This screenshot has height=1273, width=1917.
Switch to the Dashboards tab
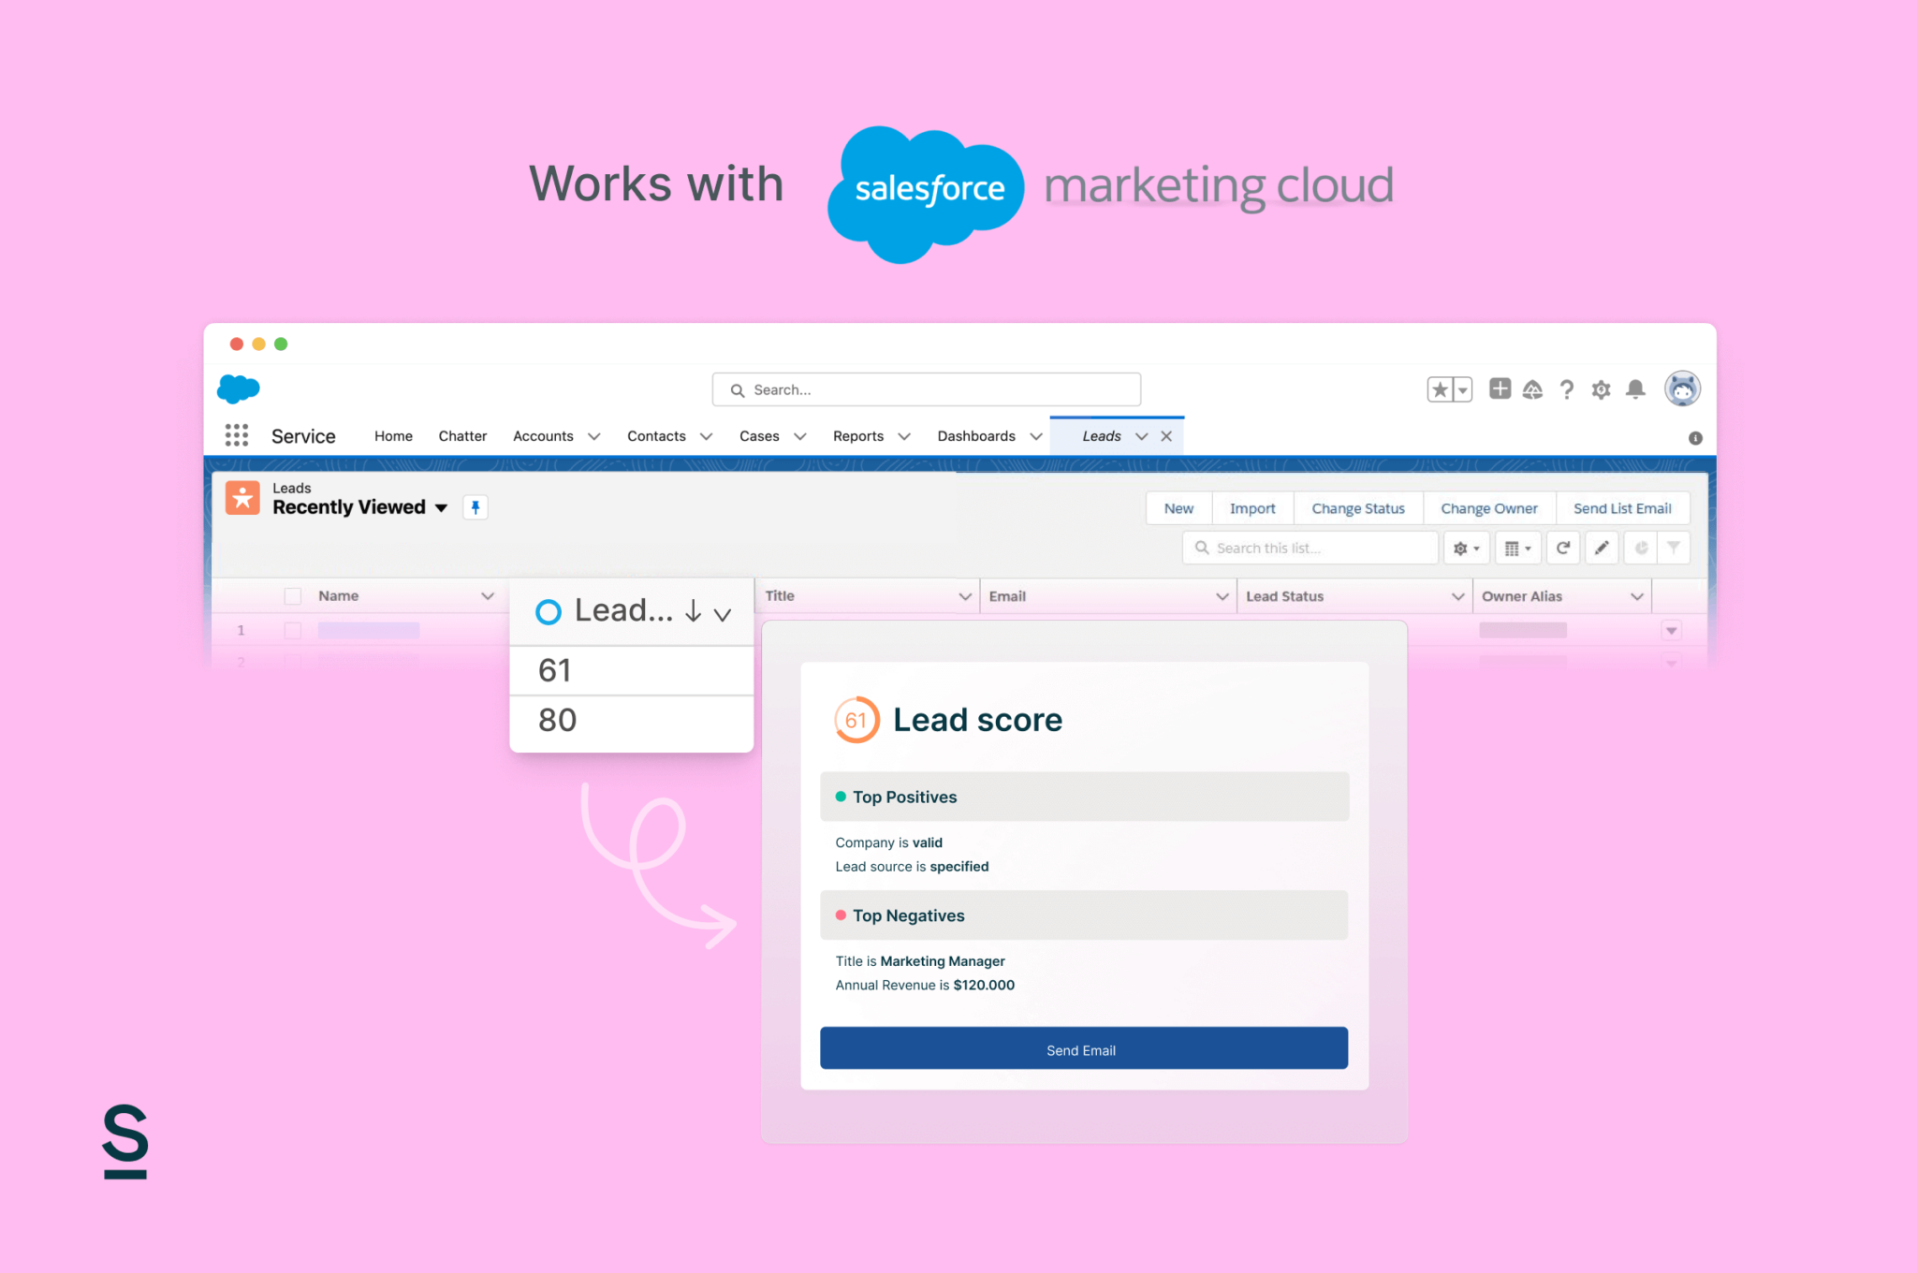pos(976,435)
